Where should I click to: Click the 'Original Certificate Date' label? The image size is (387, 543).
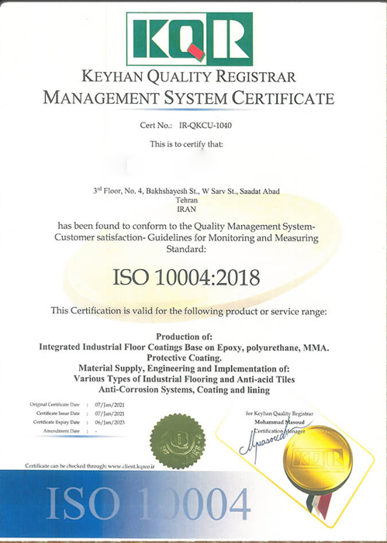tap(55, 404)
